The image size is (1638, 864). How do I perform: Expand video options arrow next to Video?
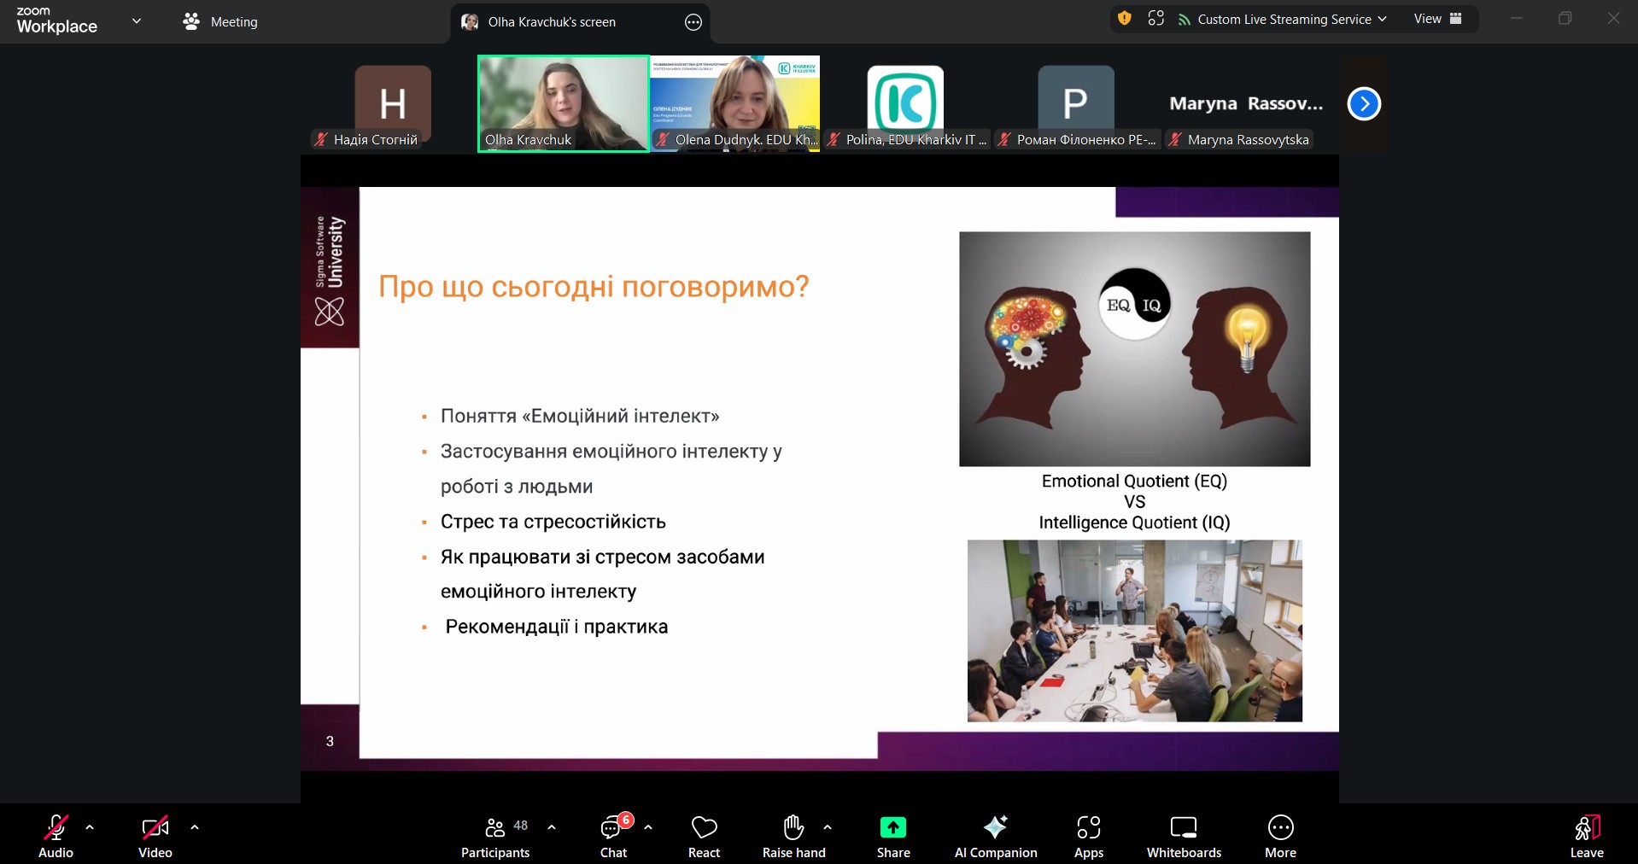(195, 827)
